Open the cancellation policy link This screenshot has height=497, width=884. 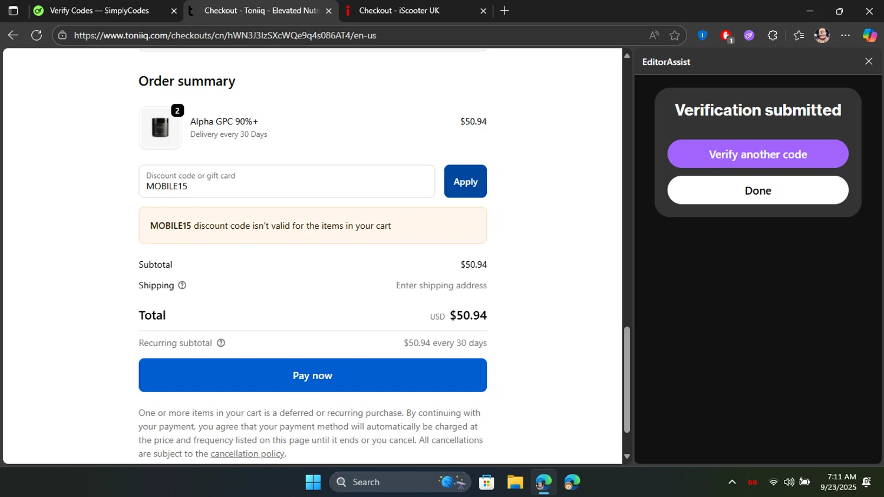pyautogui.click(x=248, y=454)
